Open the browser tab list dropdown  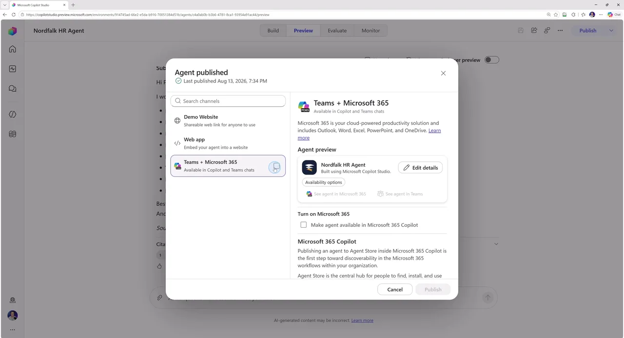[4, 5]
